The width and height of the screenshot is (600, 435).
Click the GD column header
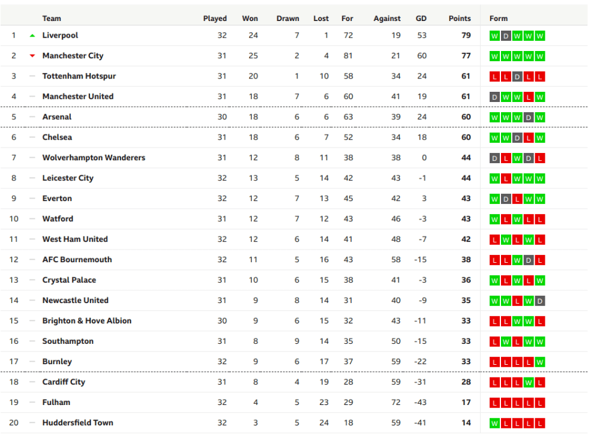421,19
